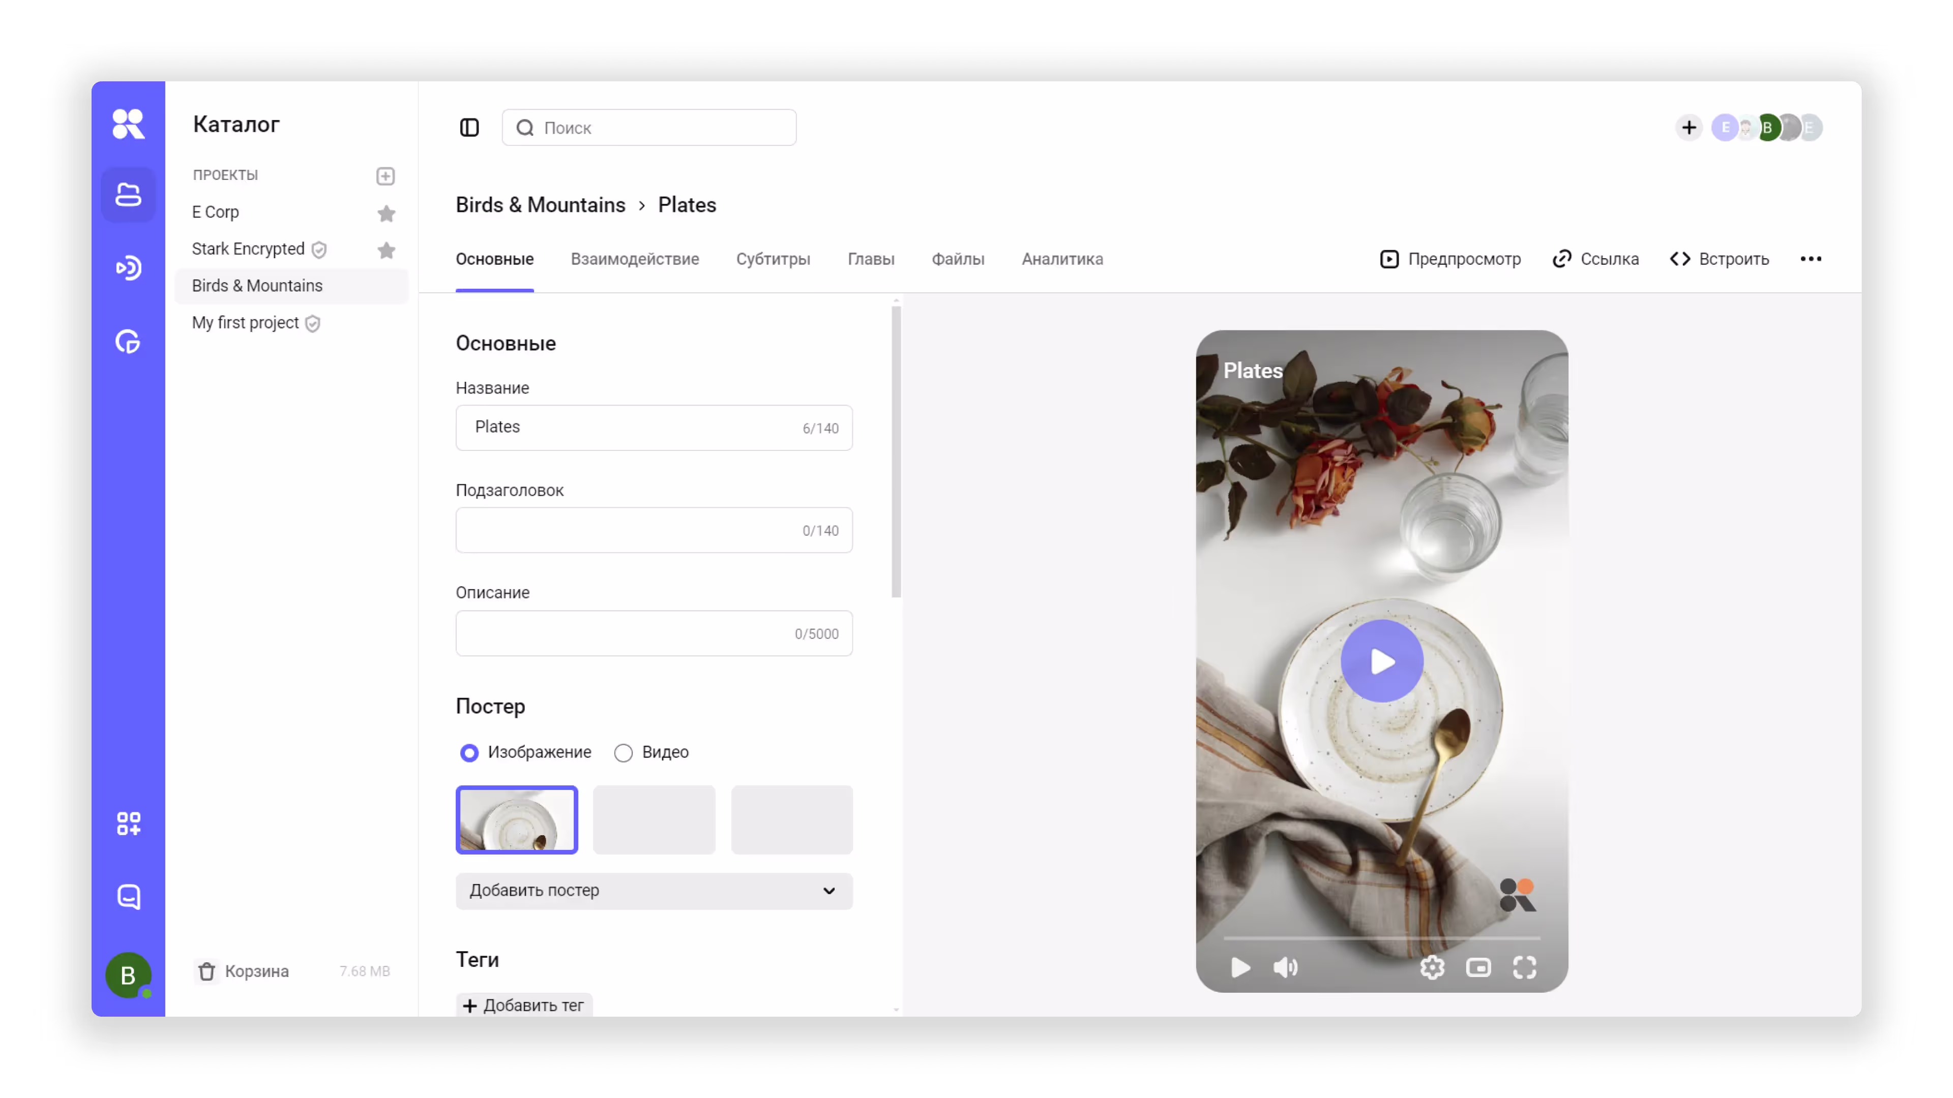Select the Видео poster radio option
This screenshot has height=1098, width=1953.
click(x=623, y=752)
